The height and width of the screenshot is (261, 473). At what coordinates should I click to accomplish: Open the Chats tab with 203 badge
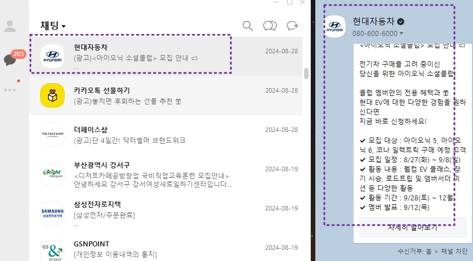10,59
